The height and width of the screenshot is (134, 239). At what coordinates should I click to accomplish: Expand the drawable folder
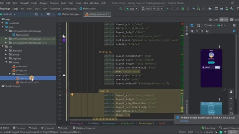pos(6,51)
